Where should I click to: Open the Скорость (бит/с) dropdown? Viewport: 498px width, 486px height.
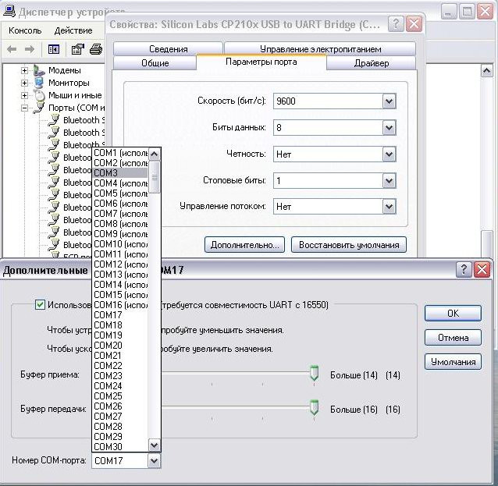tap(389, 101)
